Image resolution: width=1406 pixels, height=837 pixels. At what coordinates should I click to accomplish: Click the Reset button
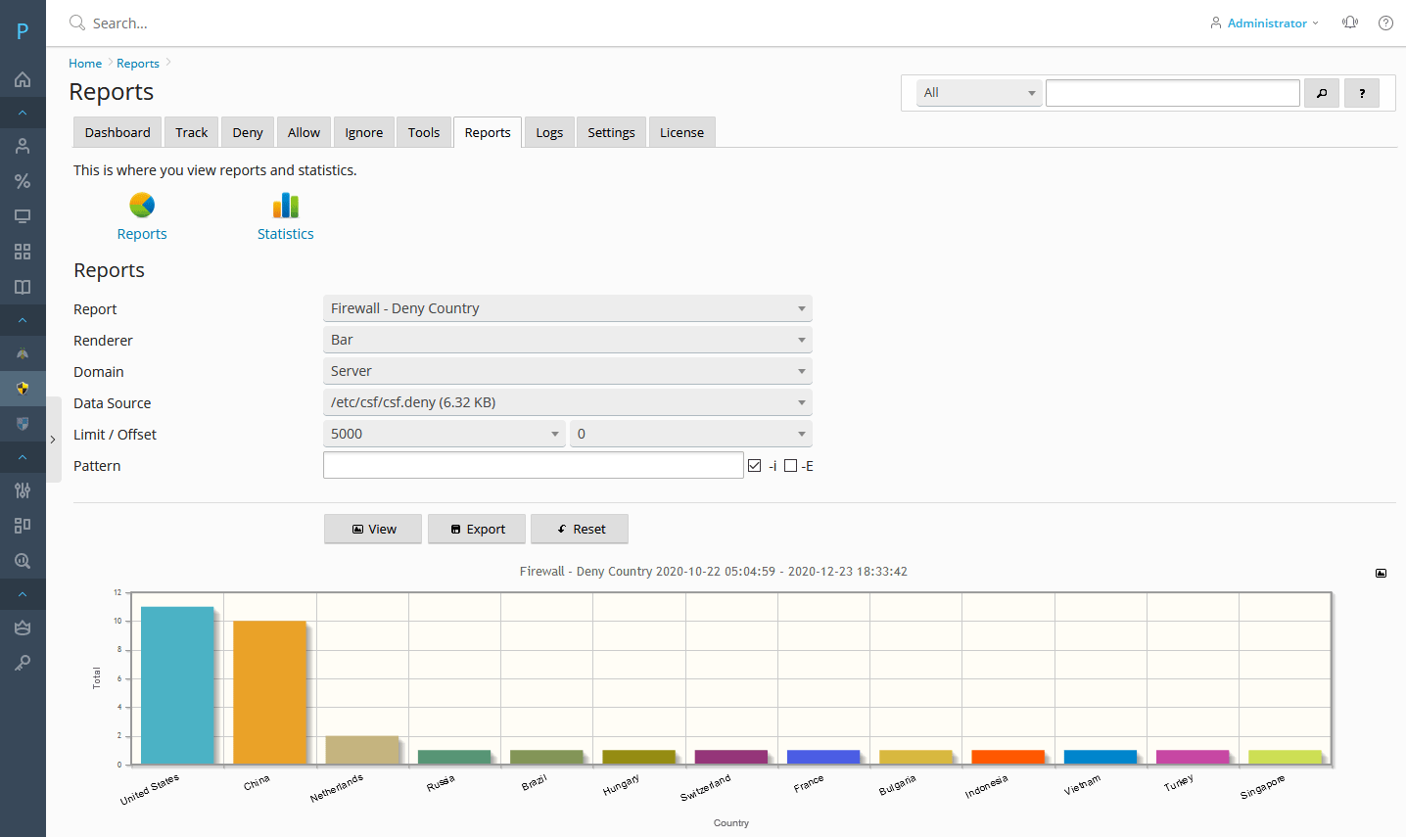[580, 529]
